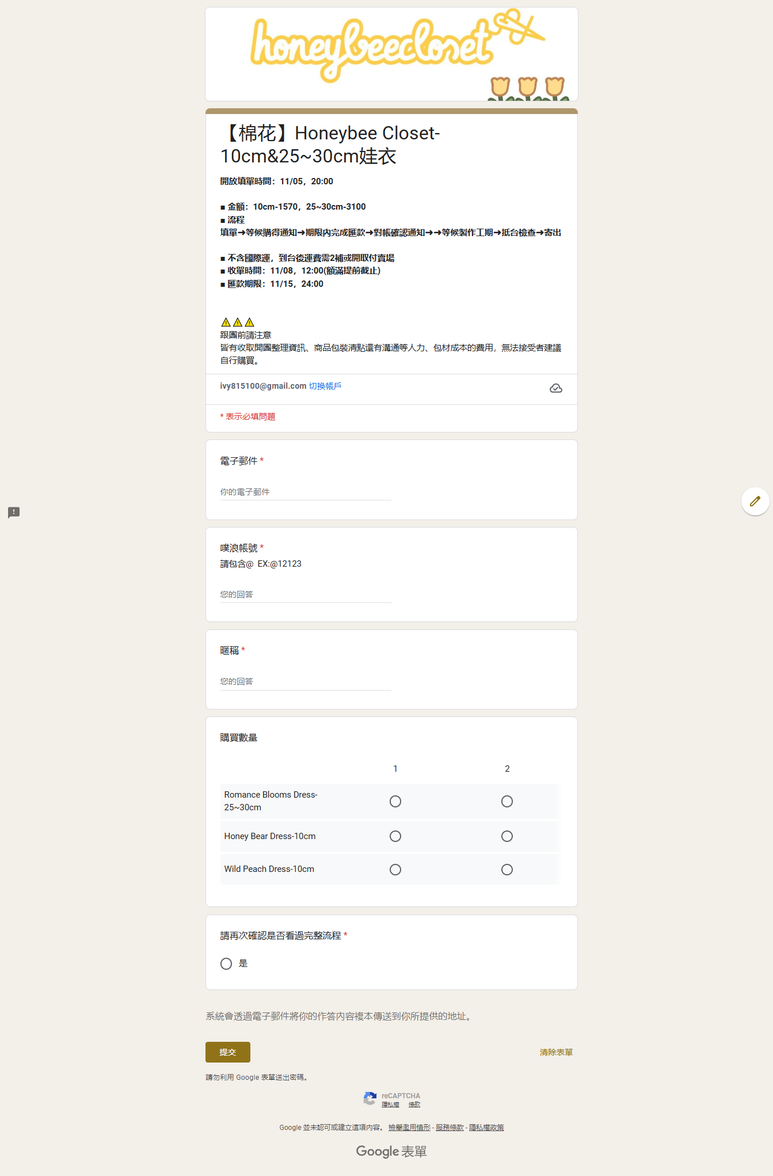Click the 電子郵件 email input field
The width and height of the screenshot is (773, 1176).
[x=306, y=492]
